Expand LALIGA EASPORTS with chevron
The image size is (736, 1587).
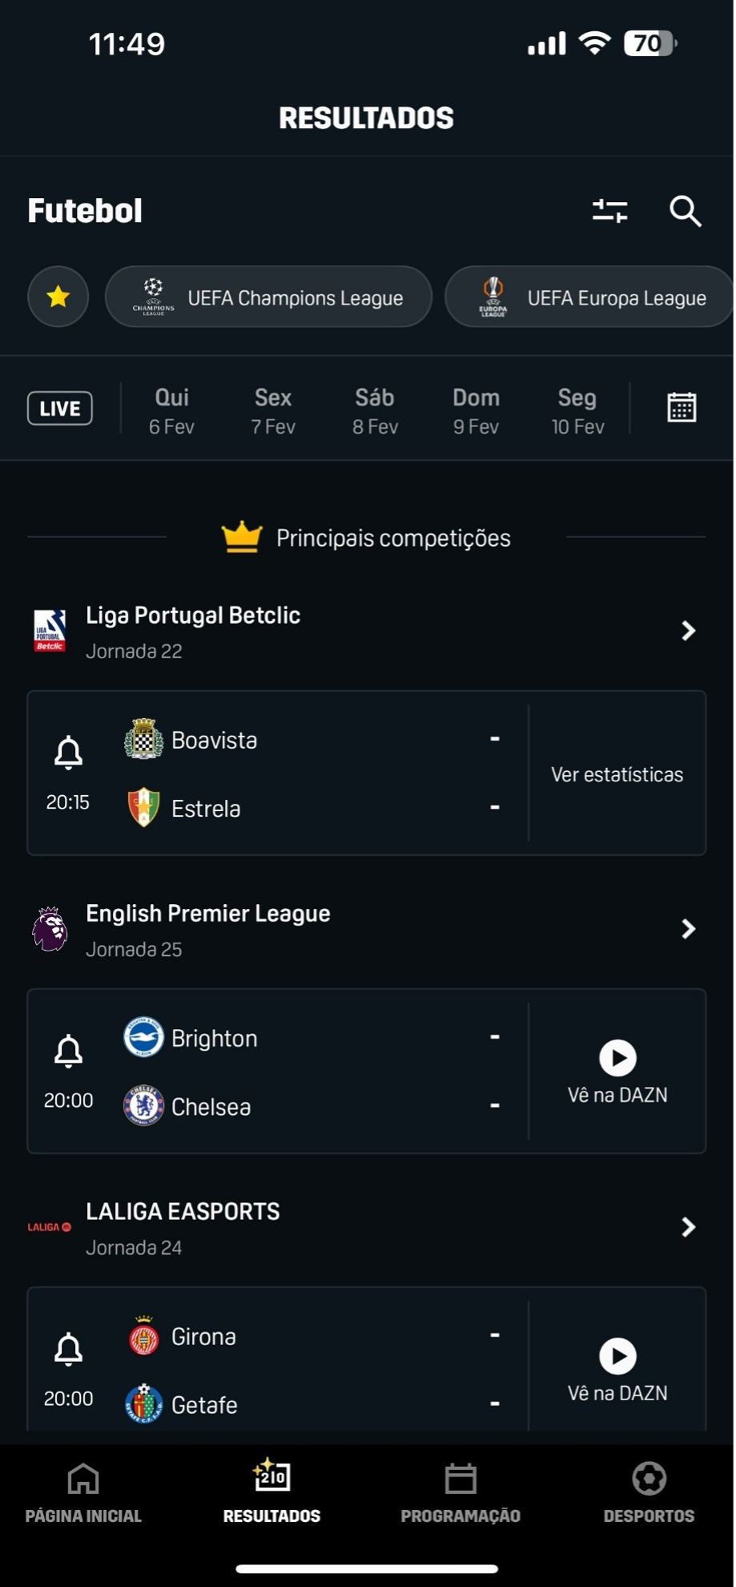[688, 1227]
